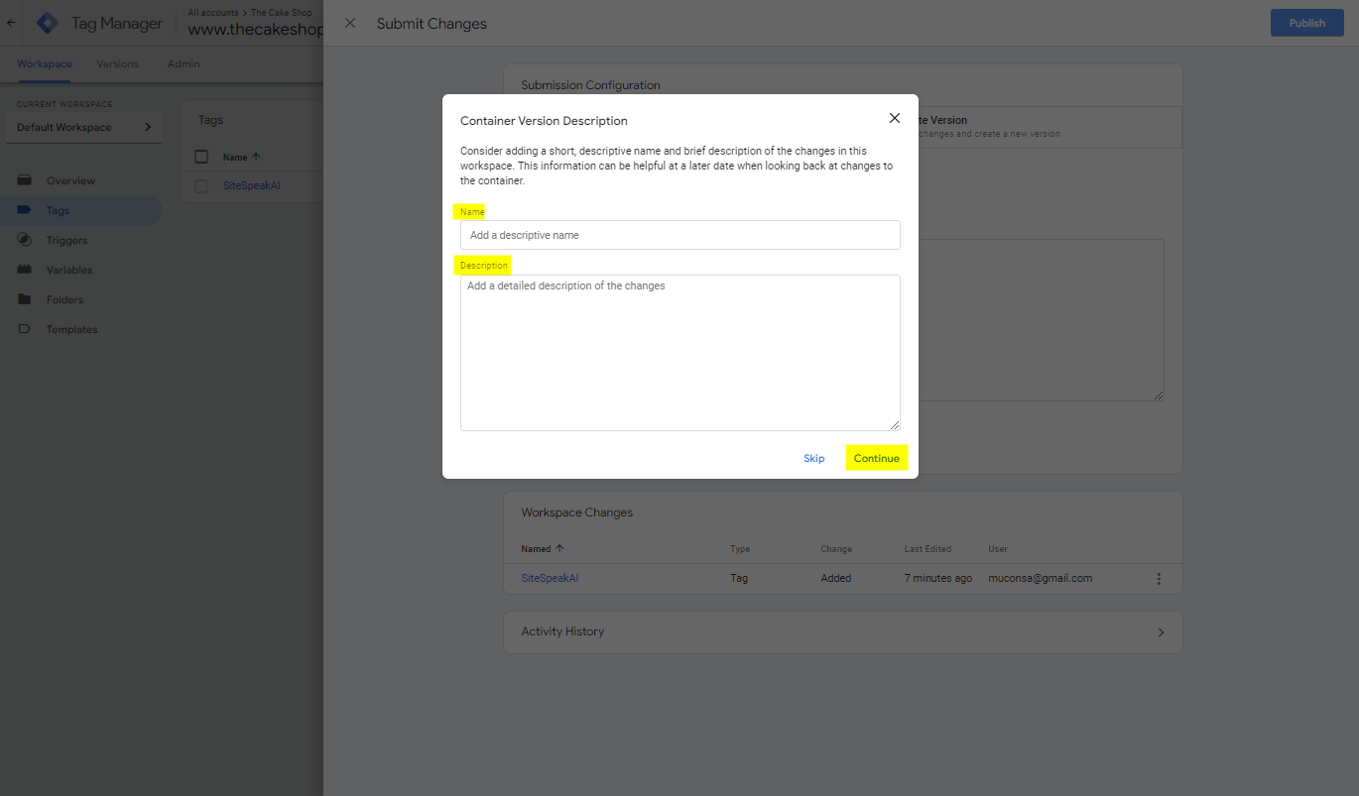This screenshot has height=796, width=1359.
Task: Toggle the select-all checkbox in Tags header
Action: point(201,157)
